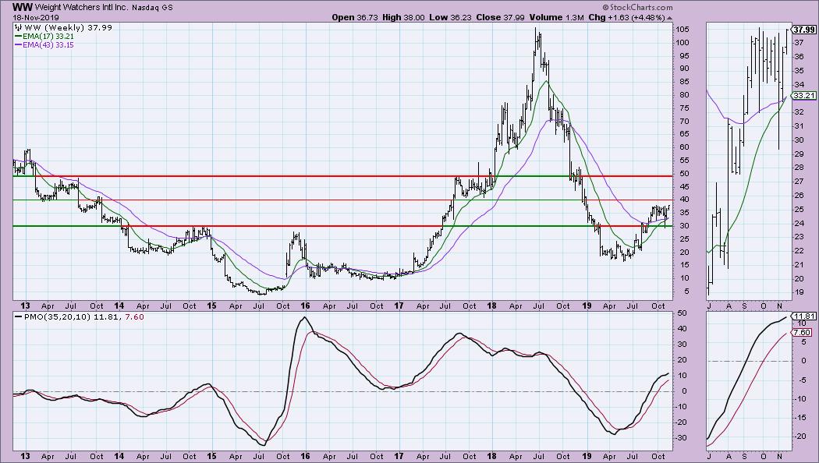Click the 7.60 PMO signal tag

[x=803, y=333]
